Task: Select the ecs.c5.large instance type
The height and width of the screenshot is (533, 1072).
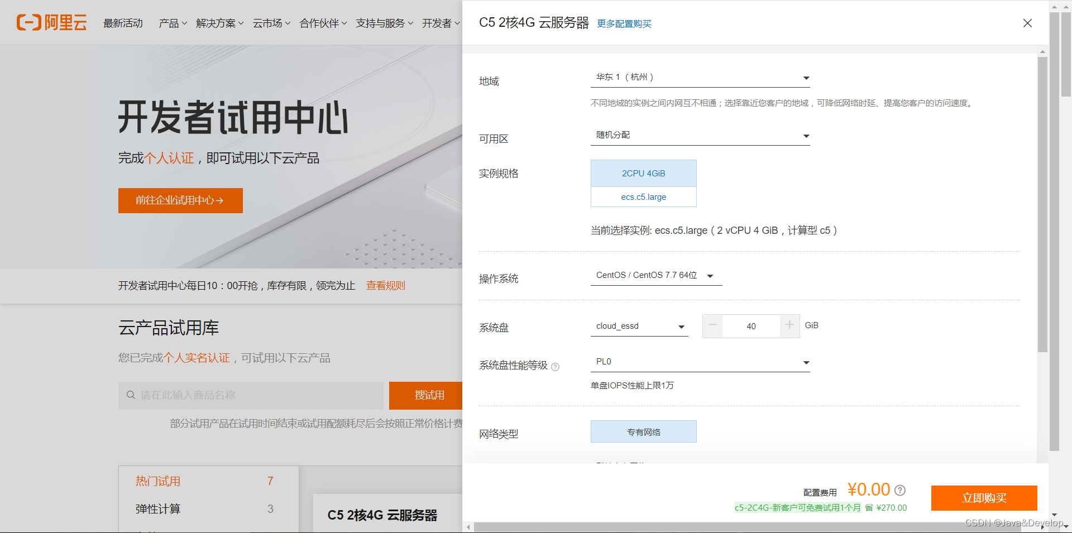Action: [643, 197]
